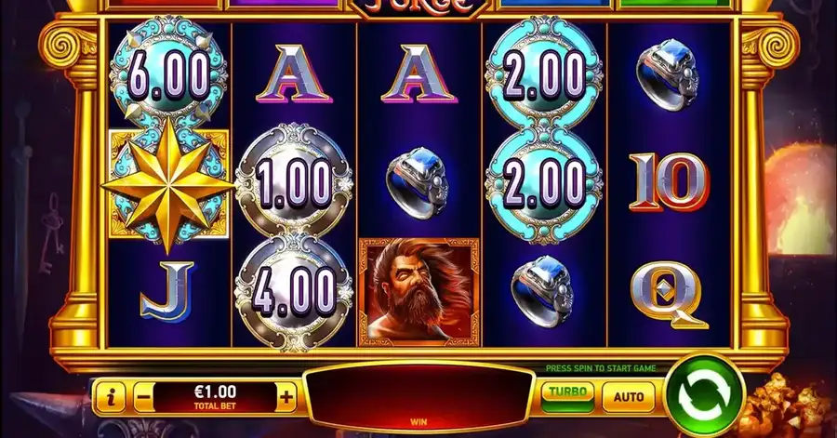The image size is (837, 438).
Task: Click the €1.00 total bet field
Action: pos(215,397)
